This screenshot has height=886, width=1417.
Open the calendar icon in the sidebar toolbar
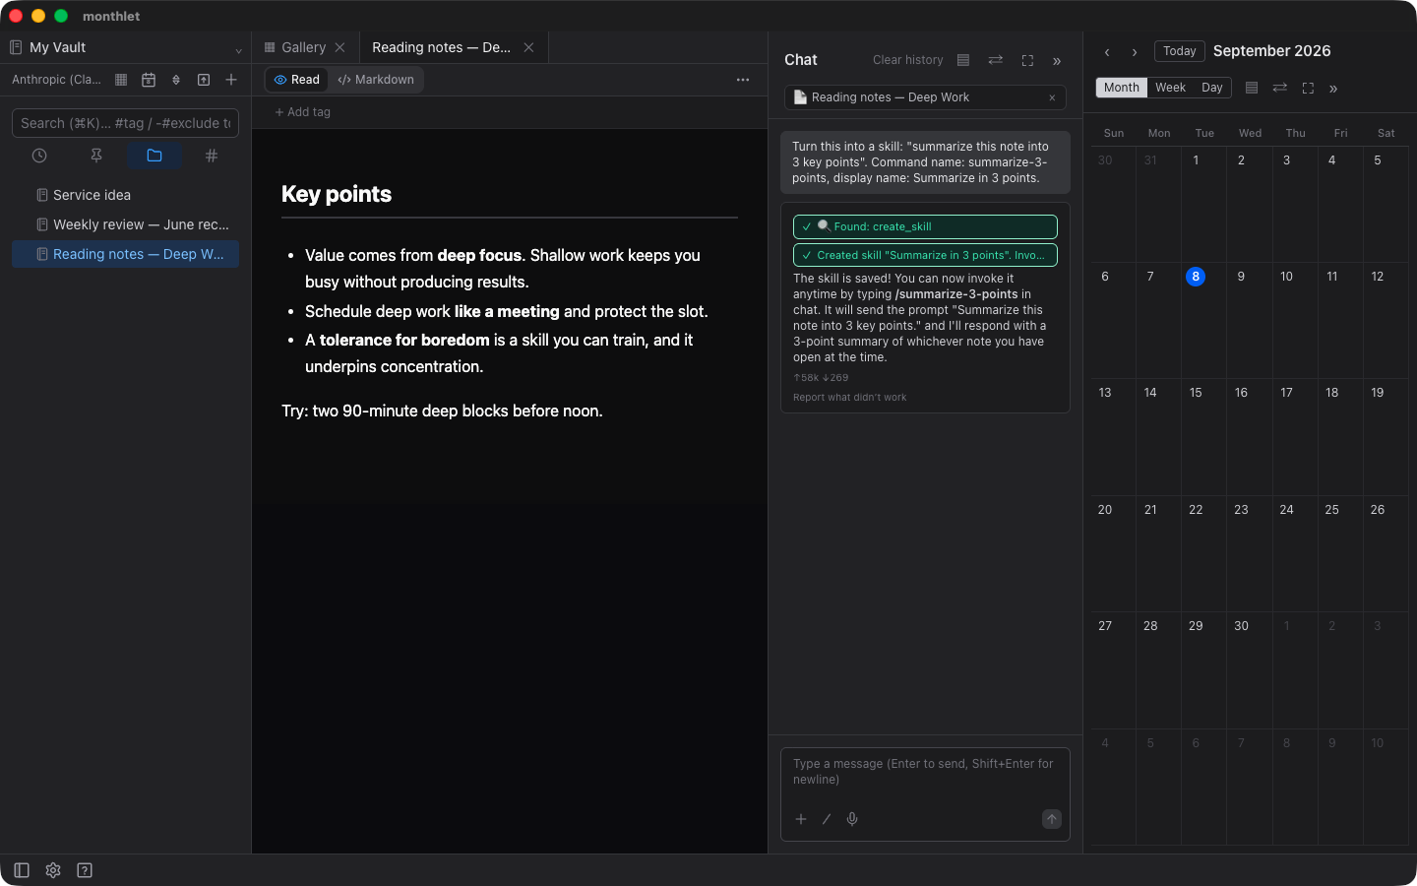[149, 80]
